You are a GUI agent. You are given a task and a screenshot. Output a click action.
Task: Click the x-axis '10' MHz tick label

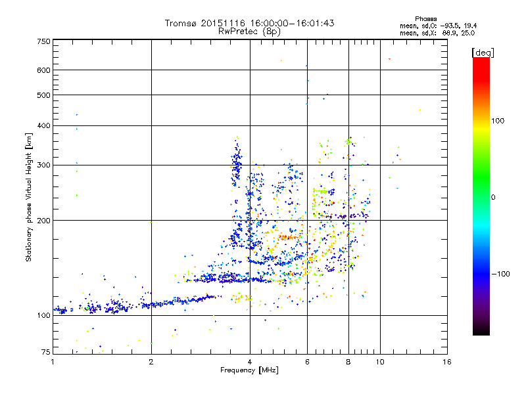380,362
